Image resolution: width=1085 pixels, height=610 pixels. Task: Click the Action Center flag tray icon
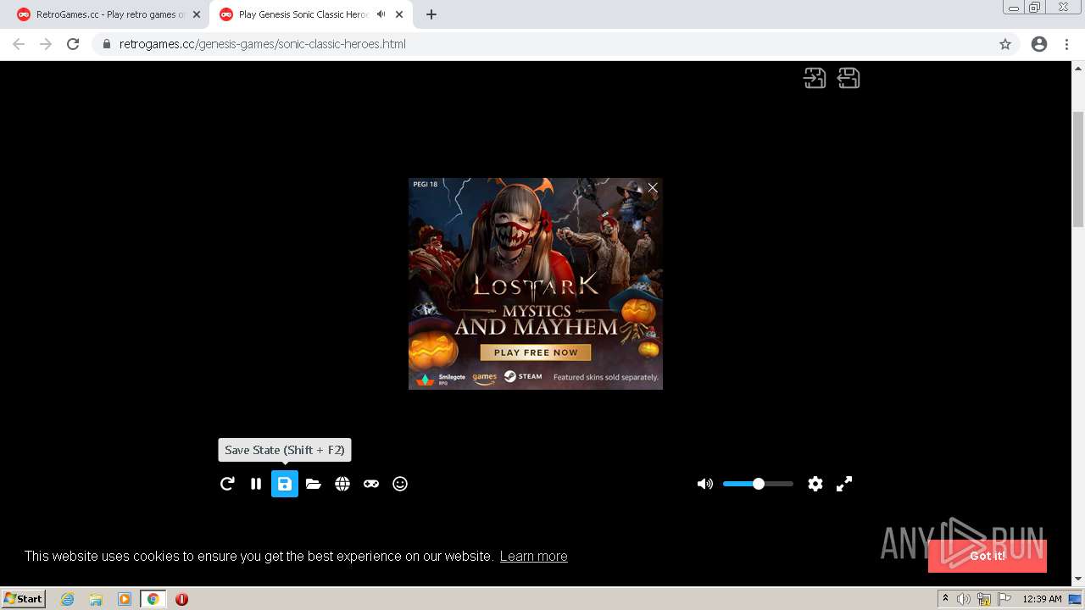[x=1004, y=599]
